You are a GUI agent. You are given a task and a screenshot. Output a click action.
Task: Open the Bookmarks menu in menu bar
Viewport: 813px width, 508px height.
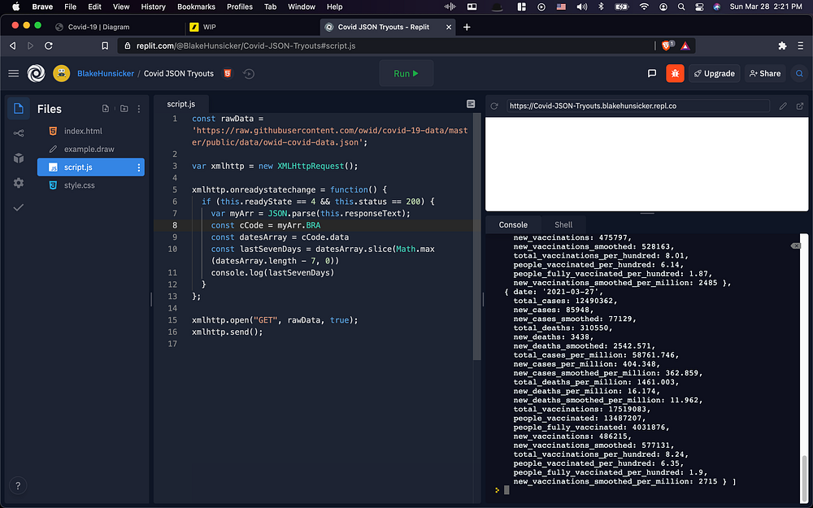click(x=196, y=7)
